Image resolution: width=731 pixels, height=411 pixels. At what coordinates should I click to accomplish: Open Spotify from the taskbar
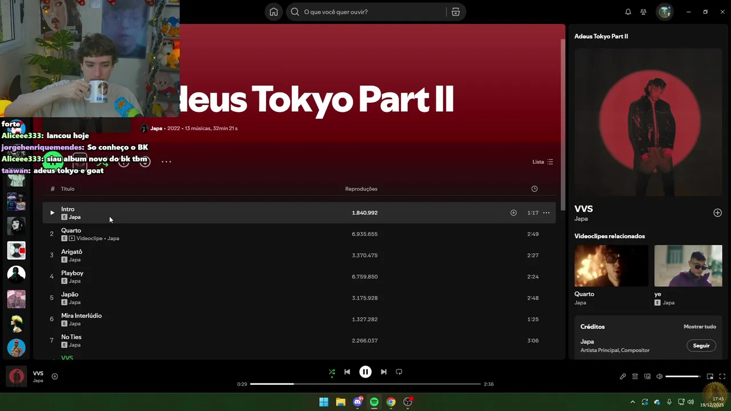(x=374, y=402)
